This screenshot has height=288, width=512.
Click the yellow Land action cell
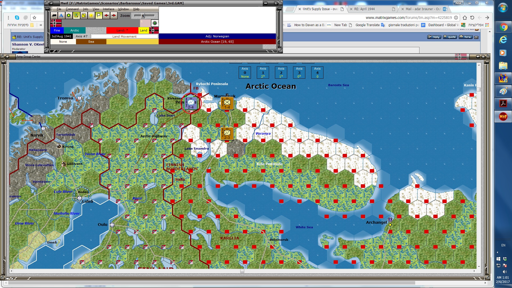(x=144, y=30)
